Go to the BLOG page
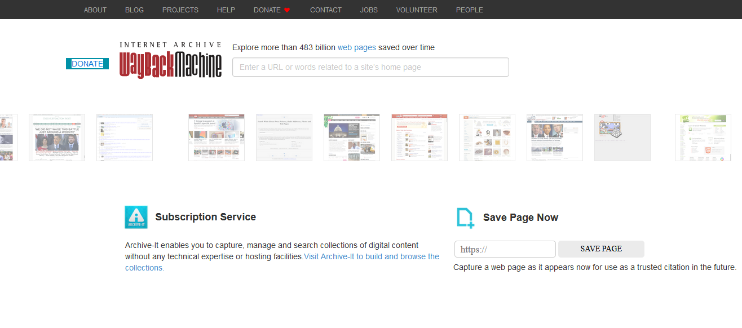 coord(134,10)
